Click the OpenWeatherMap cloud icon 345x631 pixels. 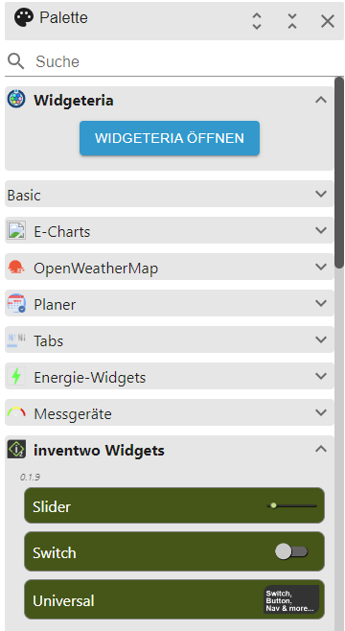click(16, 267)
